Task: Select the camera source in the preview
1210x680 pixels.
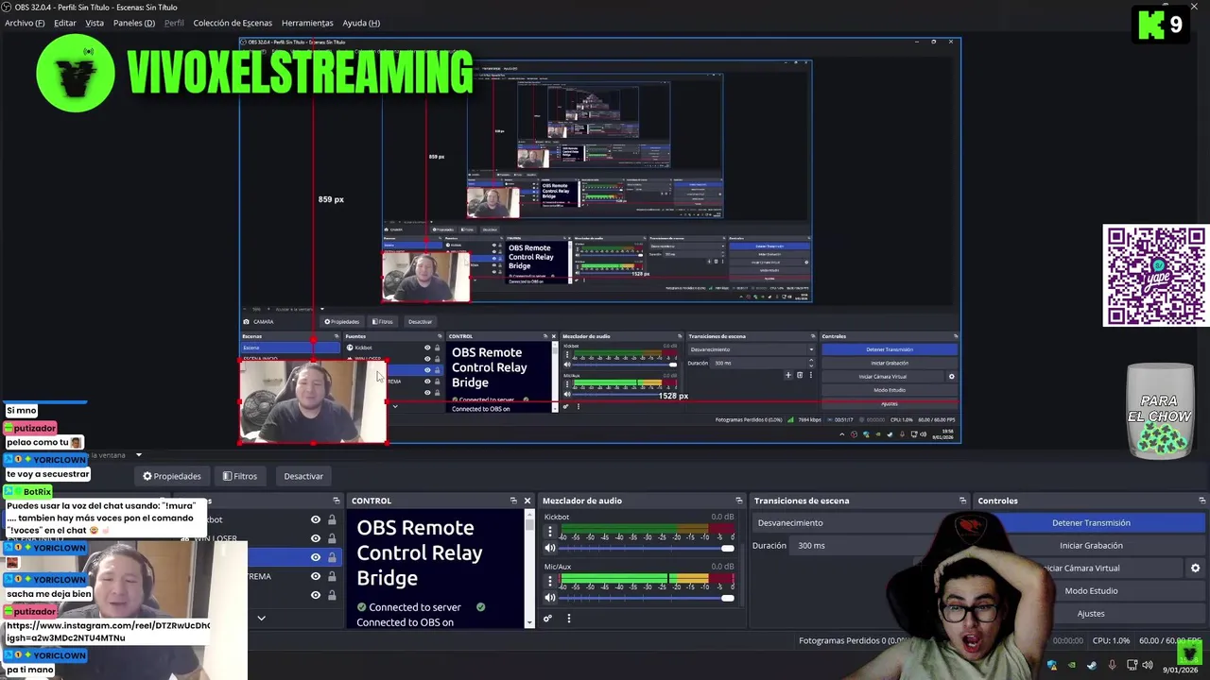Action: pos(313,401)
